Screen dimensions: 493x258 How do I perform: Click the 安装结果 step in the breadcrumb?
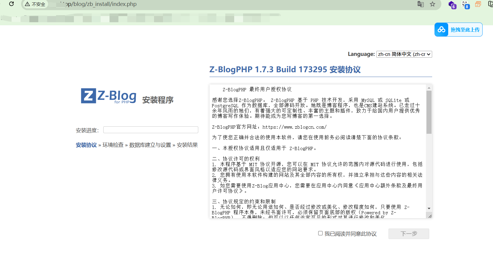[x=187, y=145]
